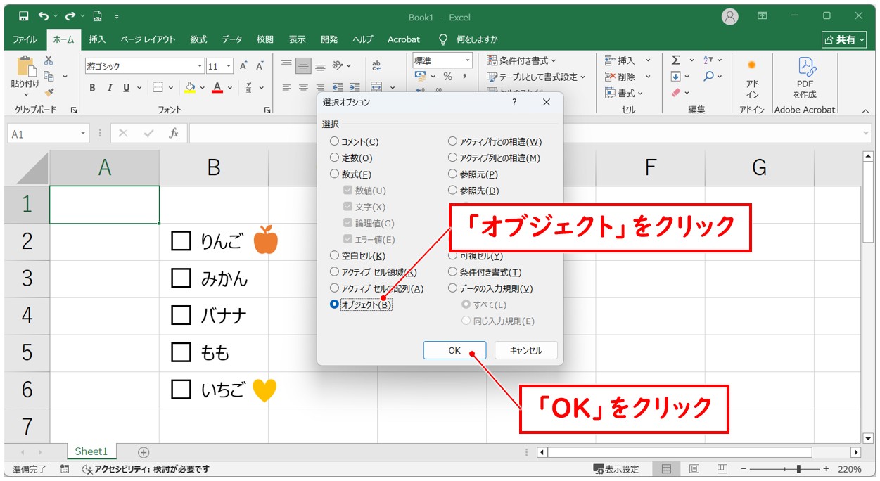Switch to the データ ribbon tab

(232, 39)
